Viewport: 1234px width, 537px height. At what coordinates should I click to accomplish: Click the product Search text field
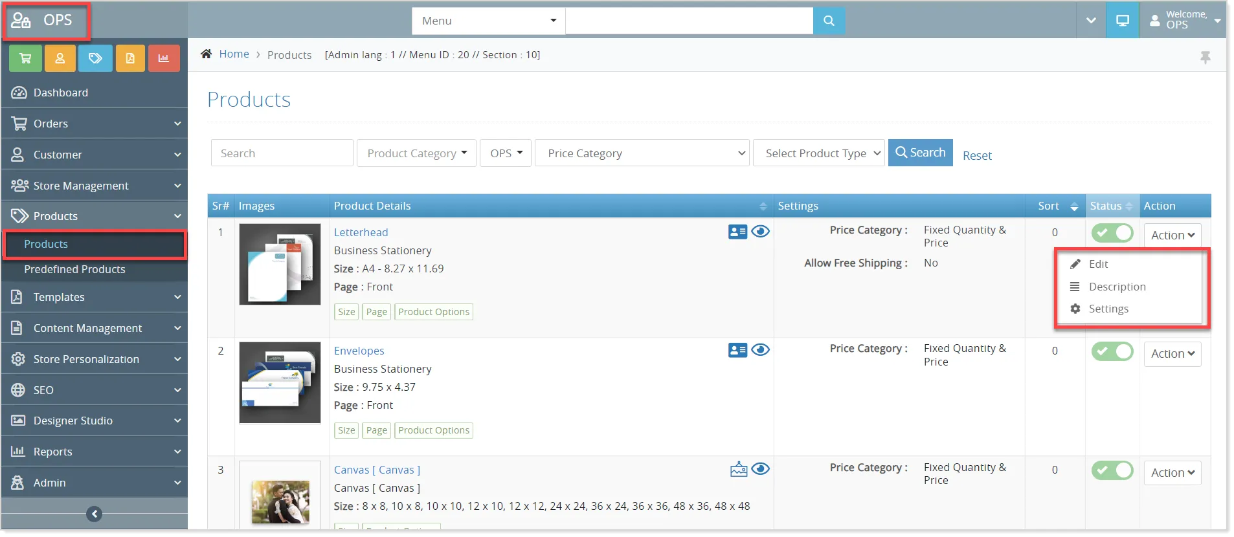point(282,153)
